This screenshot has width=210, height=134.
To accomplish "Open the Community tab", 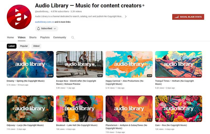I will 60,37.
